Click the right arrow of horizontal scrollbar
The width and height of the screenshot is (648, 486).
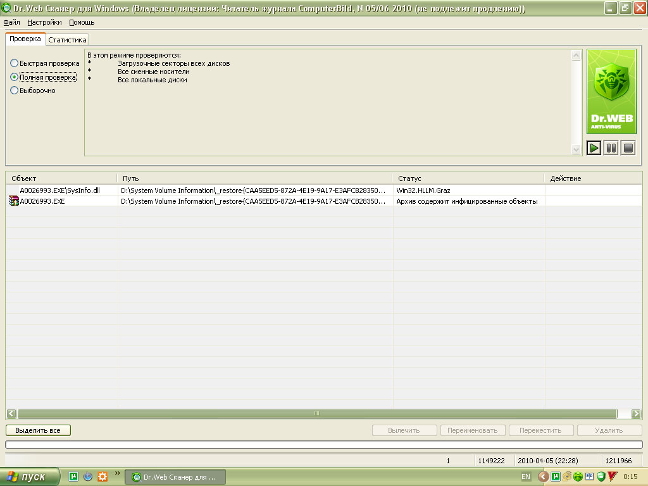tap(636, 413)
